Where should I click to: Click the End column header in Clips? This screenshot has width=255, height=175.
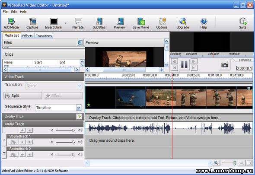click(x=69, y=62)
